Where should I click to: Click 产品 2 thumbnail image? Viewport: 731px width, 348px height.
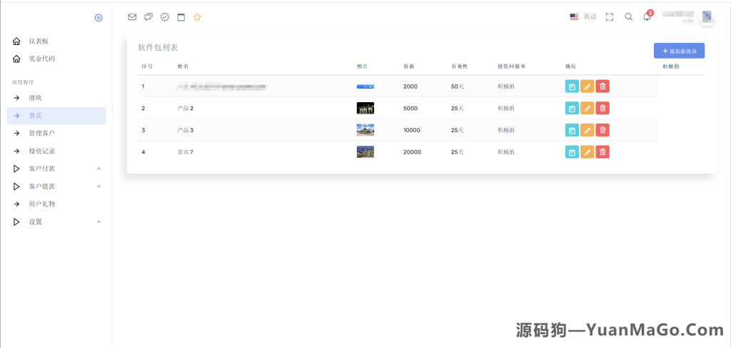point(365,108)
